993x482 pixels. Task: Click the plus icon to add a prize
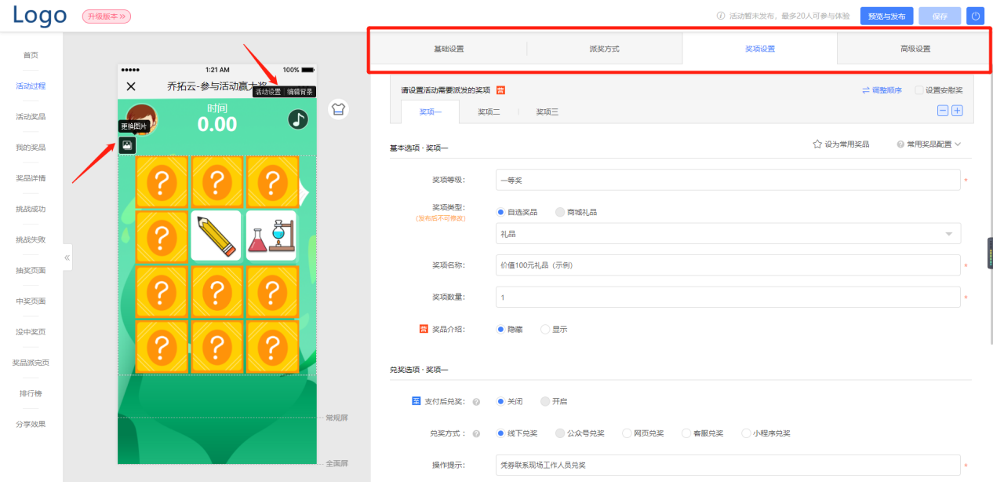[x=957, y=111]
